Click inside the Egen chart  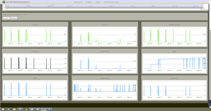(175, 63)
